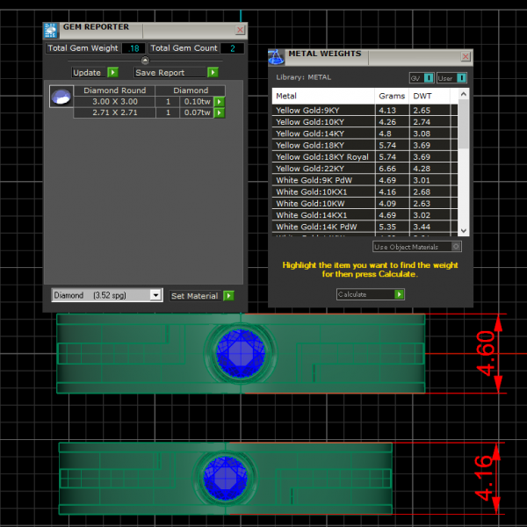Click the Gem Reporter panel logo icon
The height and width of the screenshot is (527, 527).
point(51,29)
